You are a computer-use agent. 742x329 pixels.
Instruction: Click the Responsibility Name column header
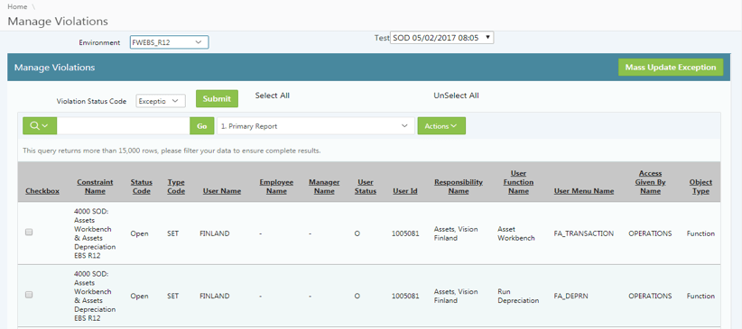(x=459, y=187)
